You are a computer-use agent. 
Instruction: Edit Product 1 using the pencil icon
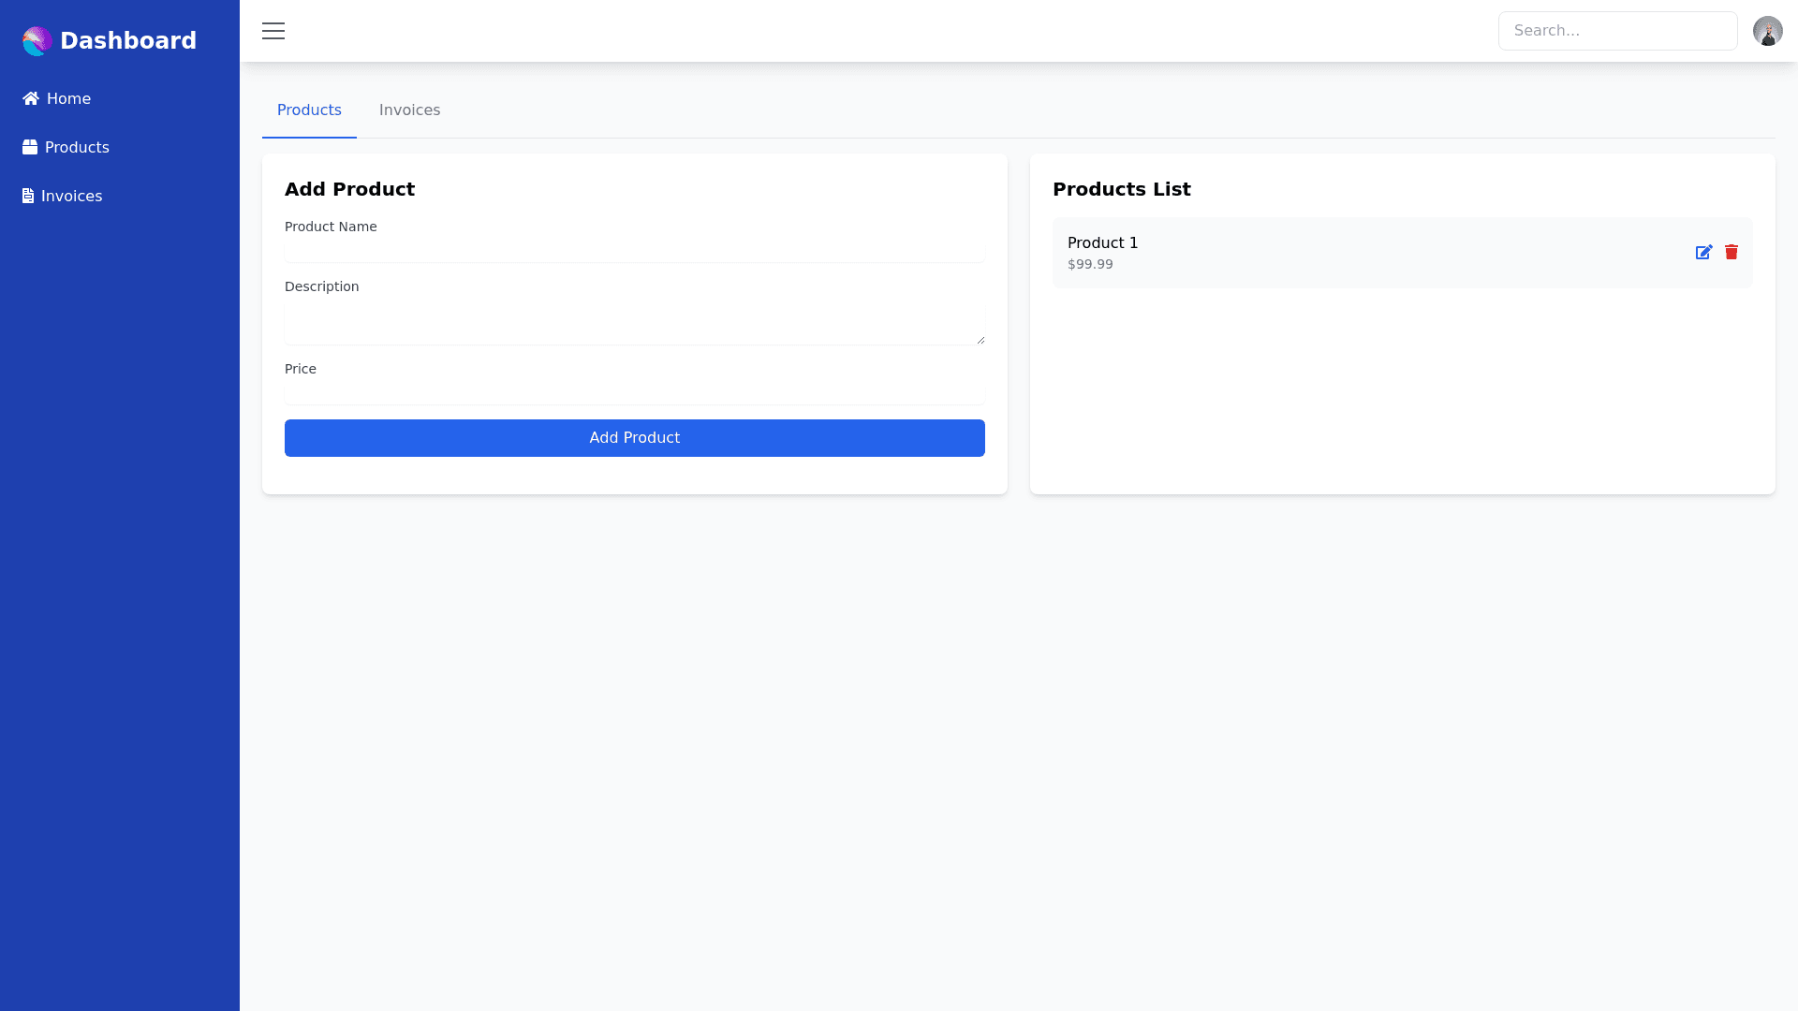pyautogui.click(x=1703, y=253)
